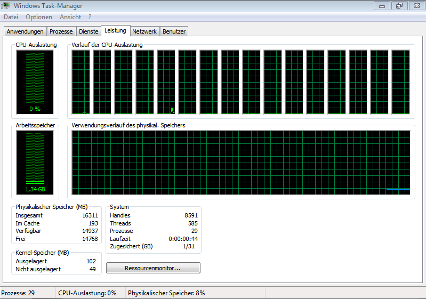Click the 'Physikalischer Speicher (MB)' group label
Screen dimensions: 426x299
pos(52,207)
